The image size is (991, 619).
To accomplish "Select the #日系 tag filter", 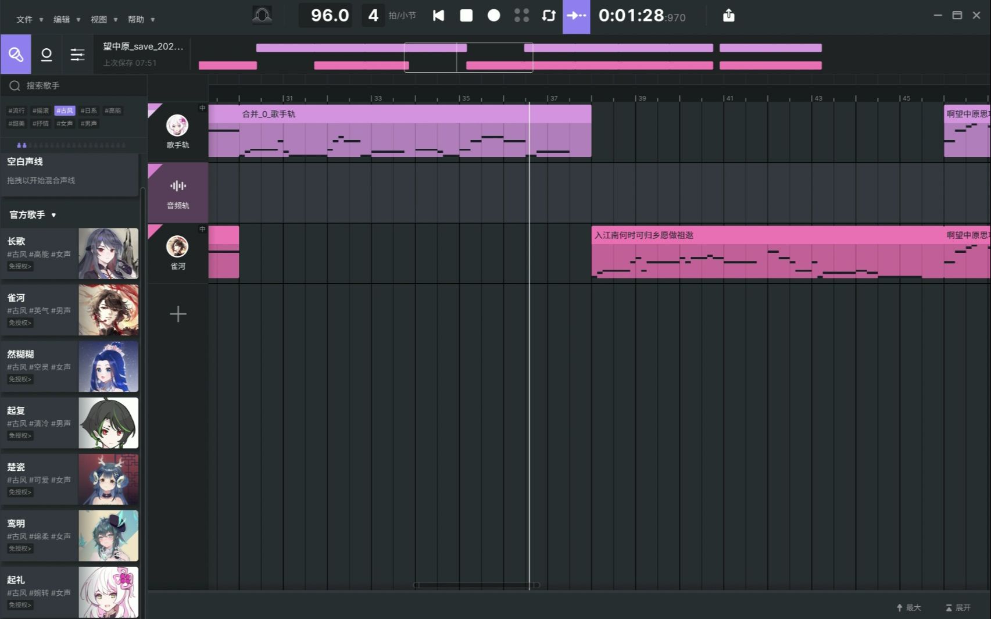I will tap(88, 110).
